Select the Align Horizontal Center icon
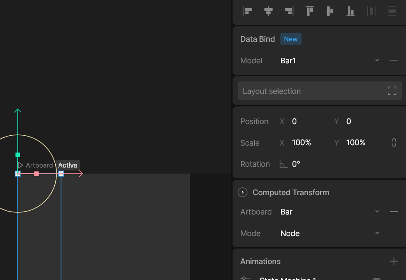406x280 pixels. pyautogui.click(x=268, y=11)
